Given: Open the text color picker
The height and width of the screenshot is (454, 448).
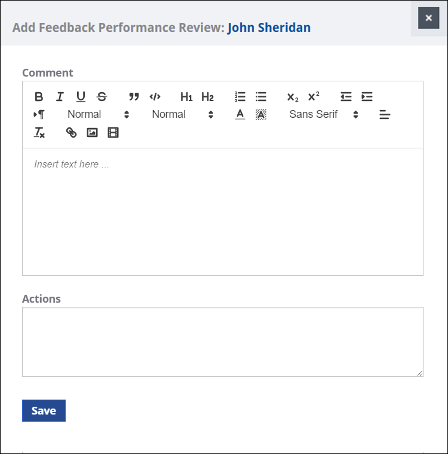Looking at the screenshot, I should [240, 115].
